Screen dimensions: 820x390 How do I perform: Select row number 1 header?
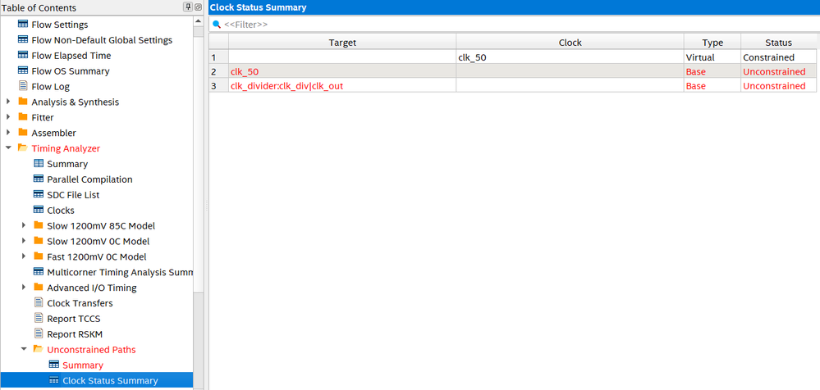[218, 57]
